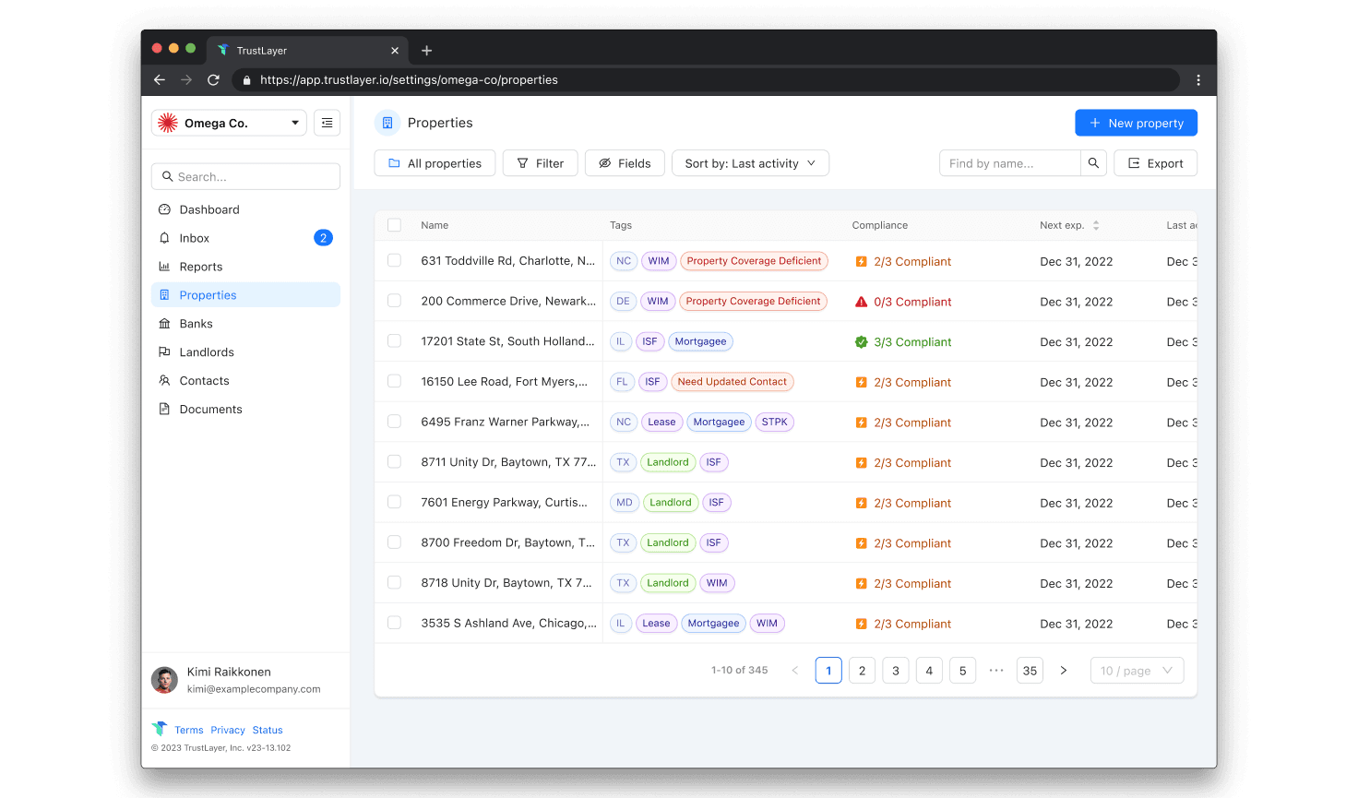Click the STPK tag on 6495 Franz Warner
Viewport: 1358px width, 798px height.
point(775,423)
